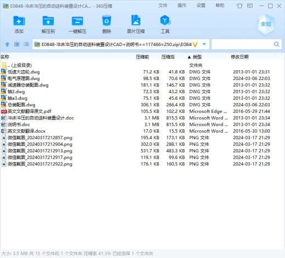The height and width of the screenshot is (258, 285).
Task: Click the 删除 (Delete) trash icon
Action: click(106, 21)
